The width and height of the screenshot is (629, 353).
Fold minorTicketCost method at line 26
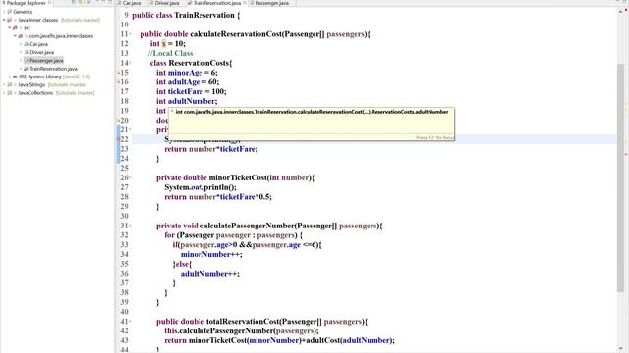point(130,177)
